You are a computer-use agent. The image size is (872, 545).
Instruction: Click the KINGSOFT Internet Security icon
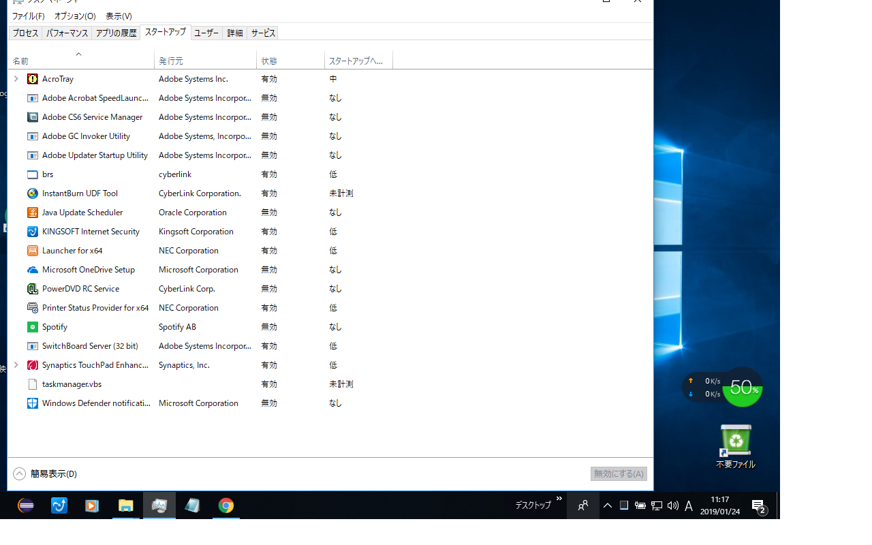tap(32, 232)
